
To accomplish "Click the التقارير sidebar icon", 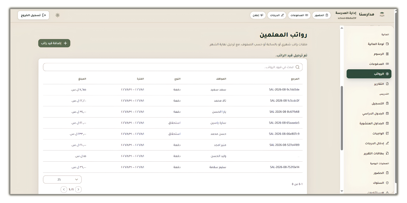I will pos(387,84).
